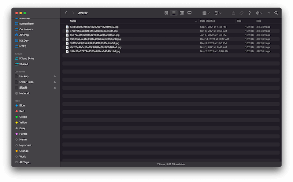Viewport: 293px width, 182px height.
Task: Eject the Other_Files volume
Action: (55, 82)
